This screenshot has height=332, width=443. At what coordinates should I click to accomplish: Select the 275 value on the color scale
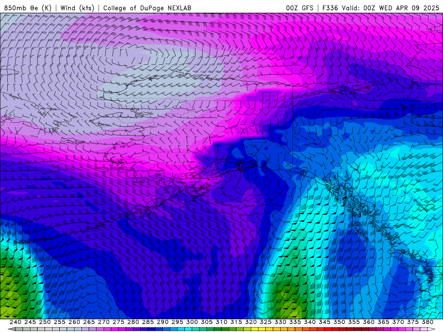click(x=119, y=322)
